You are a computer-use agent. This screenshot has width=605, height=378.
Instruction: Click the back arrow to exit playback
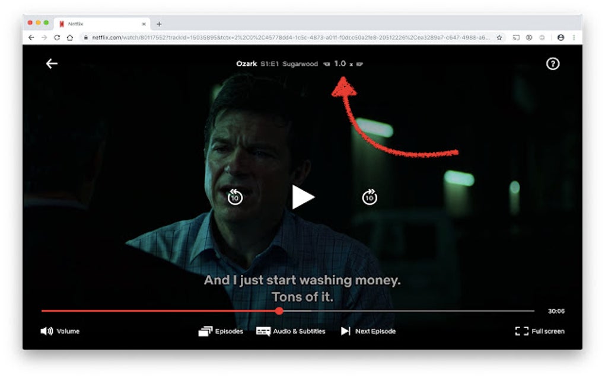tap(52, 63)
